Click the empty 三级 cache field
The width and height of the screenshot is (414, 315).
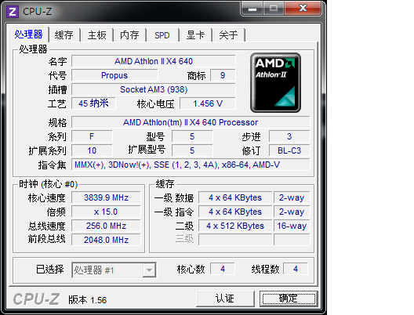pyautogui.click(x=235, y=240)
